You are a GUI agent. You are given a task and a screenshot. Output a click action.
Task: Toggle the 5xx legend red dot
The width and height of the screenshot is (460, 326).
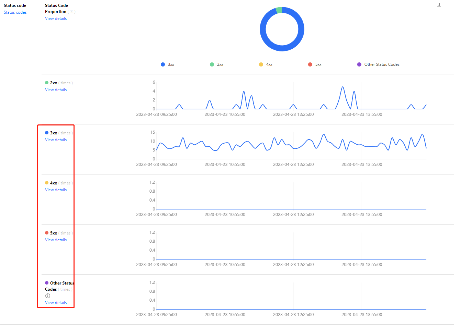[310, 64]
